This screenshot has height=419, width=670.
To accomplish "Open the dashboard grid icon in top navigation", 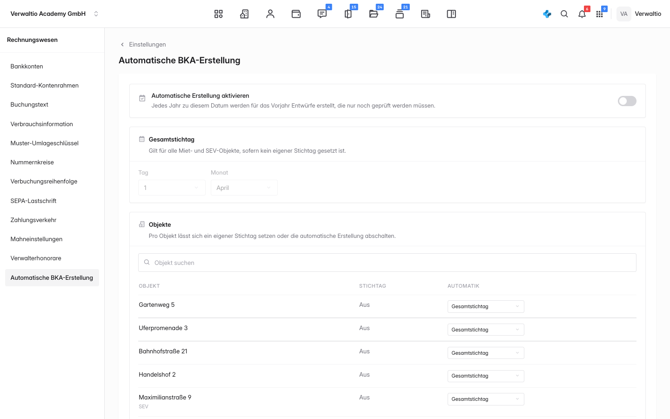I will click(x=218, y=14).
